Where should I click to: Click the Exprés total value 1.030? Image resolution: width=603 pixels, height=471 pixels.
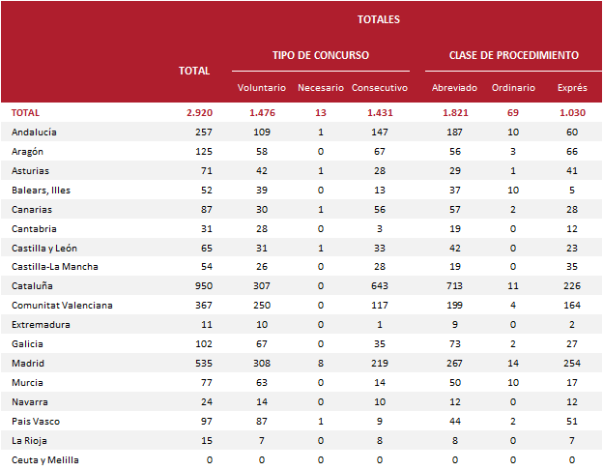[572, 113]
